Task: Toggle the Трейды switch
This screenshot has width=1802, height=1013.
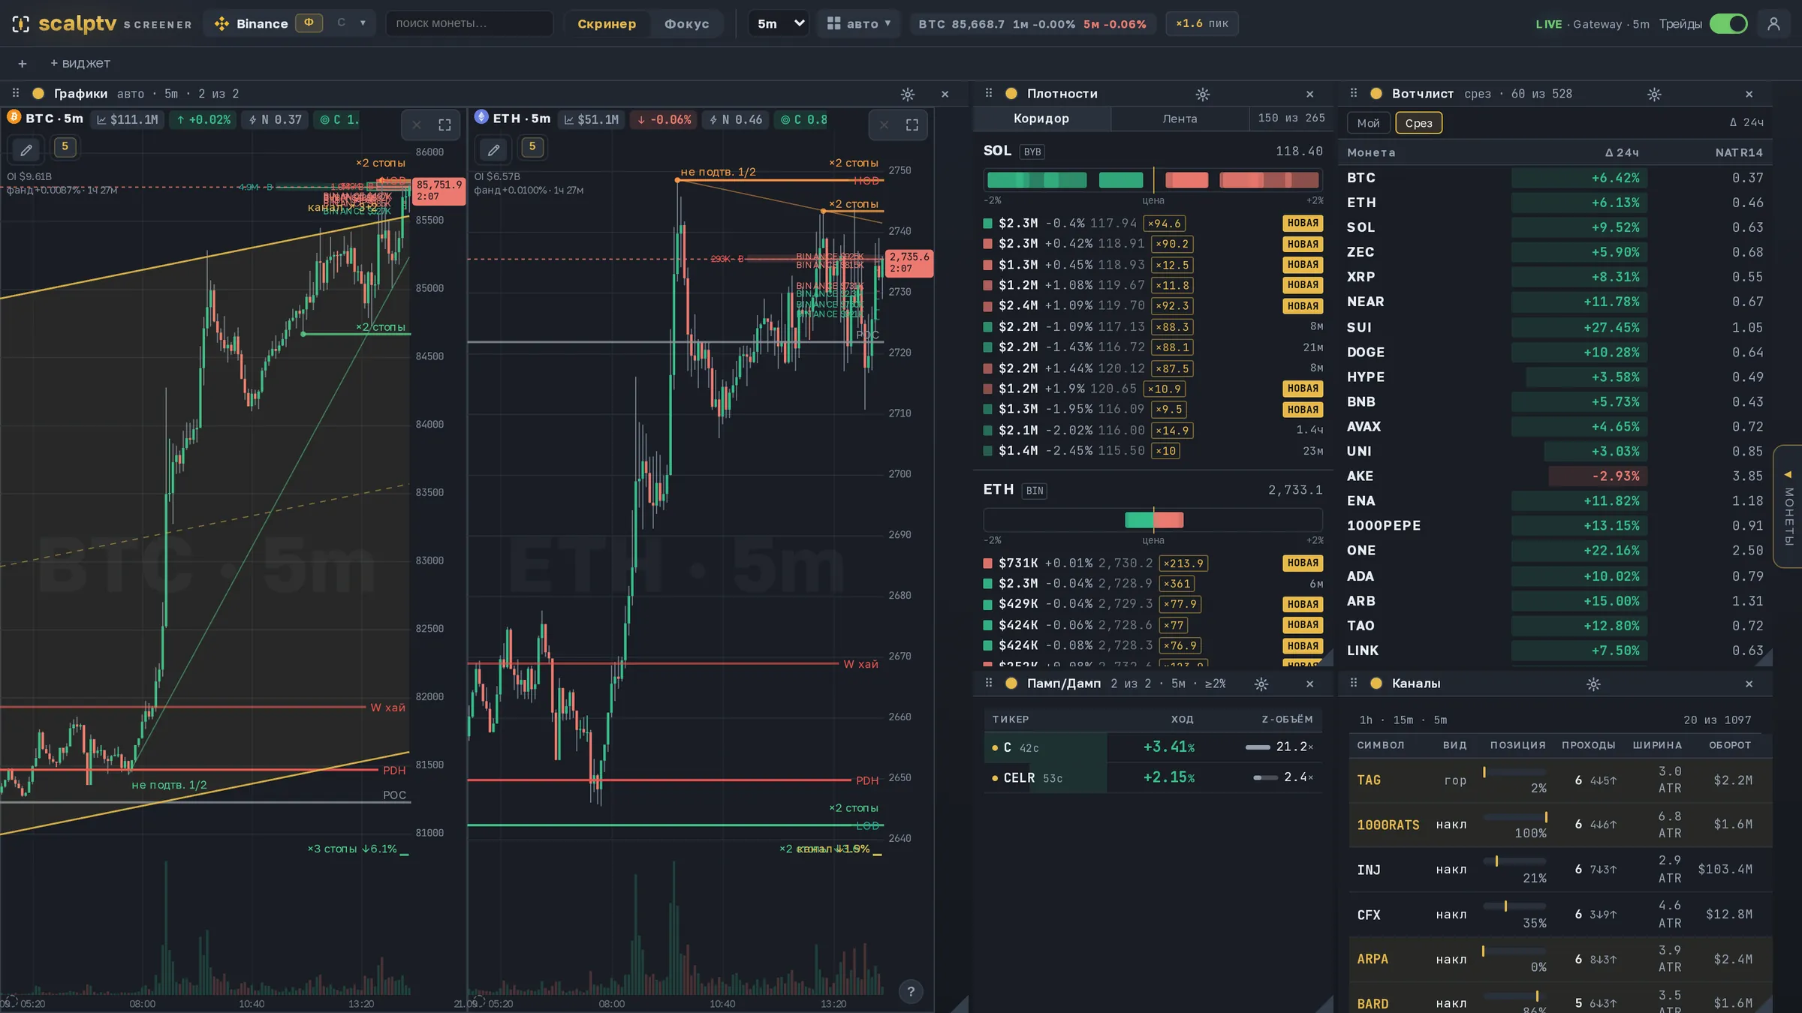Action: click(1728, 24)
